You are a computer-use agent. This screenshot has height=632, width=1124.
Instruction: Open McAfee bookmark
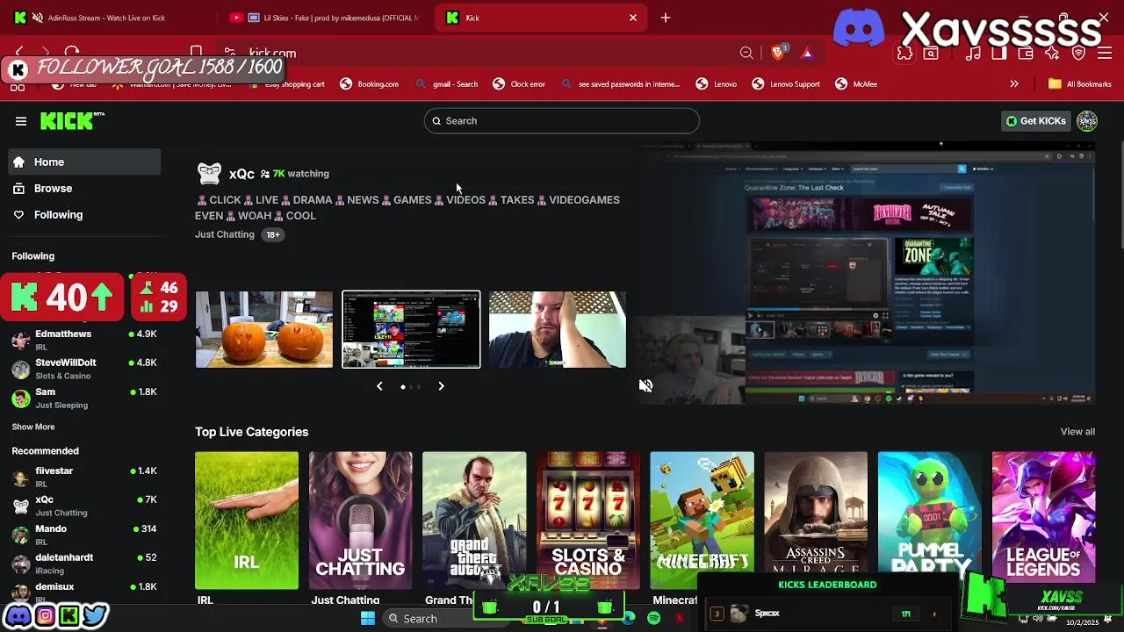click(x=856, y=84)
